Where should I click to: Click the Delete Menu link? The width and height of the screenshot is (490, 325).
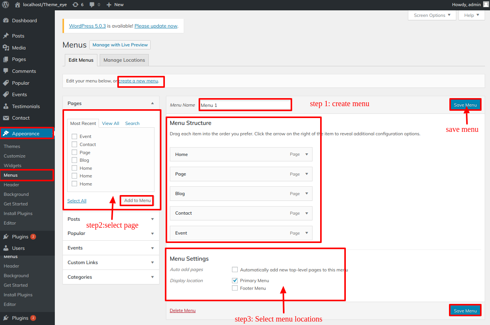coord(183,310)
